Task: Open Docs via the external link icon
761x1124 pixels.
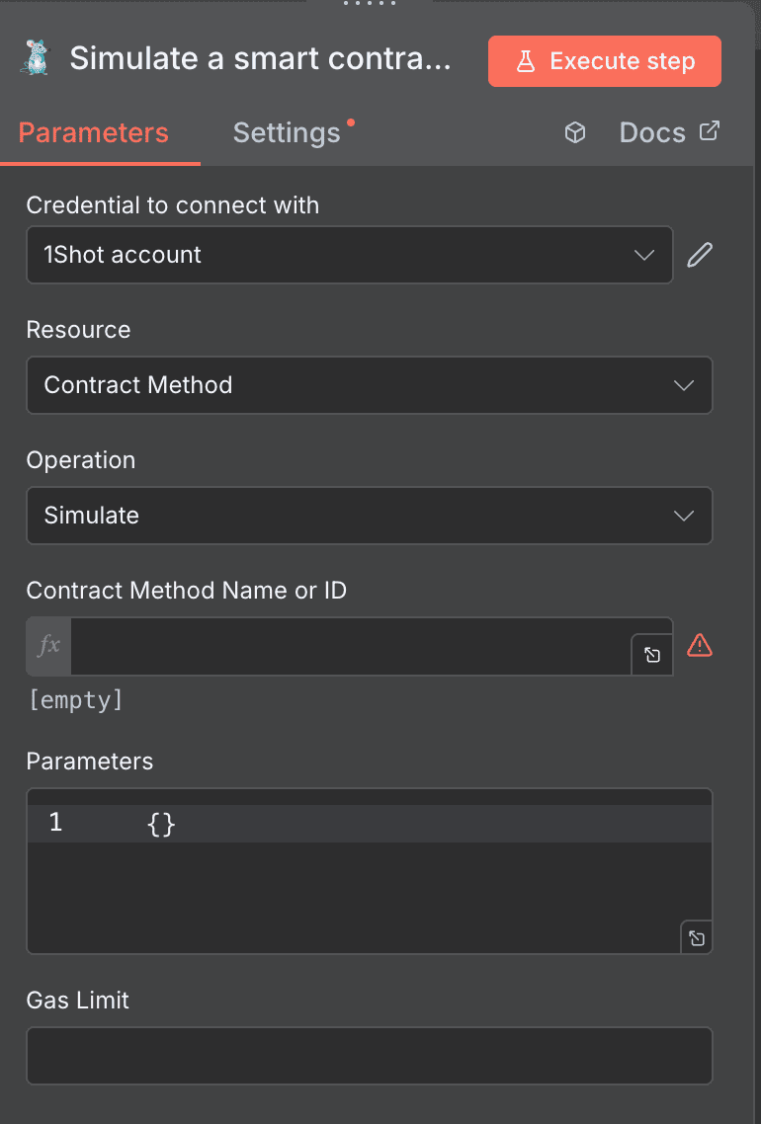Action: [x=709, y=130]
